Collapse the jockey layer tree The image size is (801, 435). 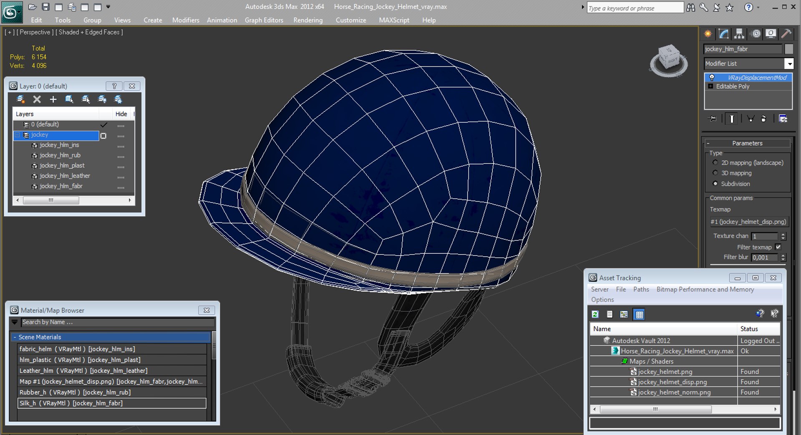[x=18, y=135]
